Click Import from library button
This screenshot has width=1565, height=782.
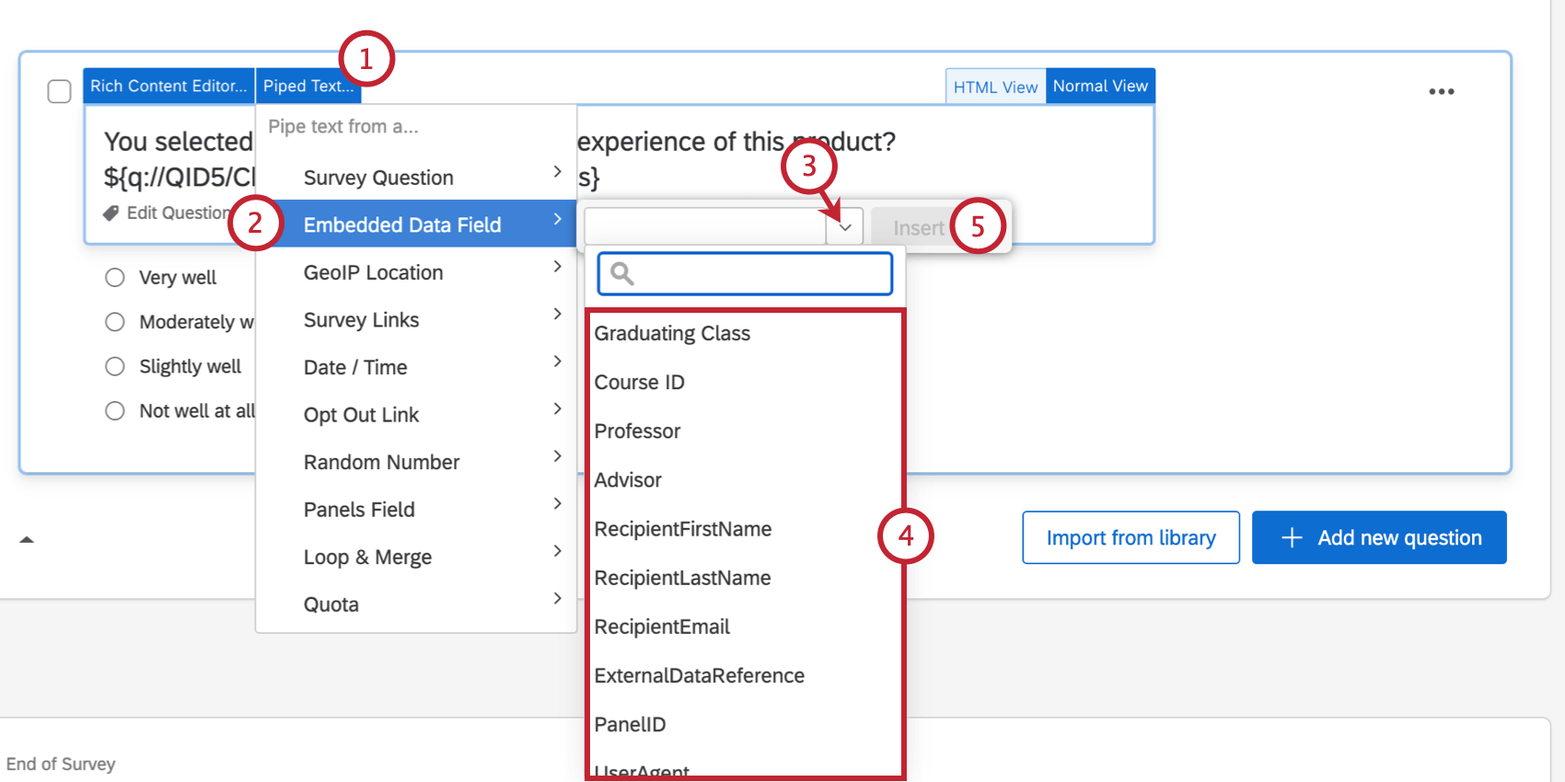[1130, 537]
